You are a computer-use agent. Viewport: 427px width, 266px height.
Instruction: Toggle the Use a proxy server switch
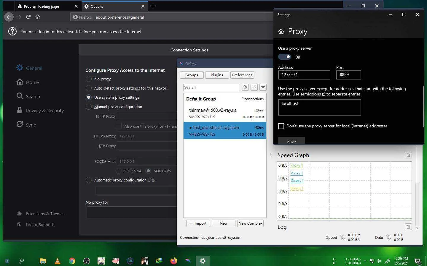point(285,57)
